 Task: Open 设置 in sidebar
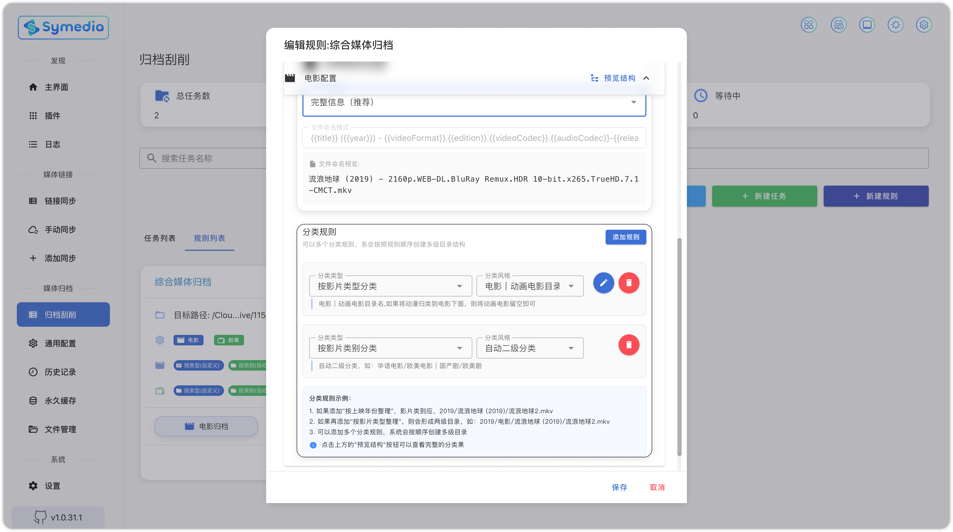(63, 486)
